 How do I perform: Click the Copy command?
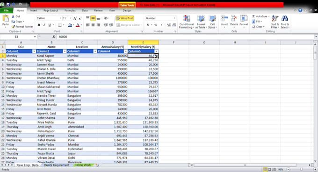coord(18,21)
